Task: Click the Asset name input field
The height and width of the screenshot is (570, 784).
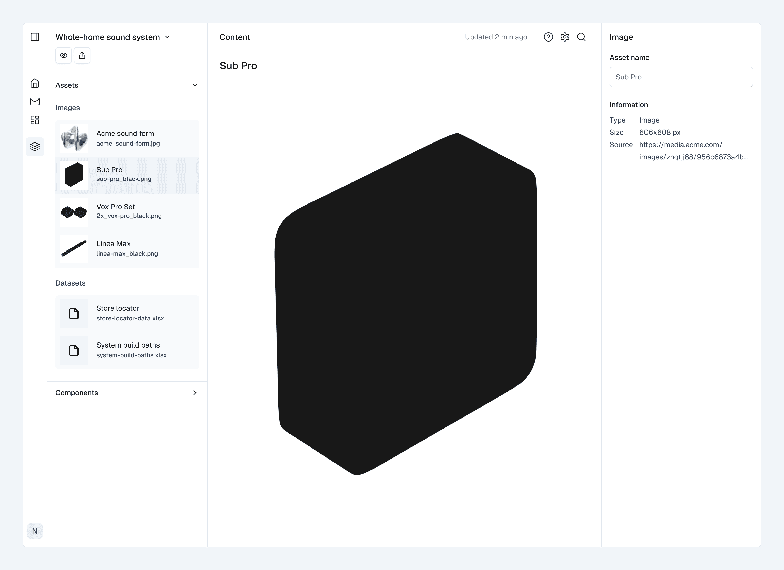Action: [x=681, y=77]
